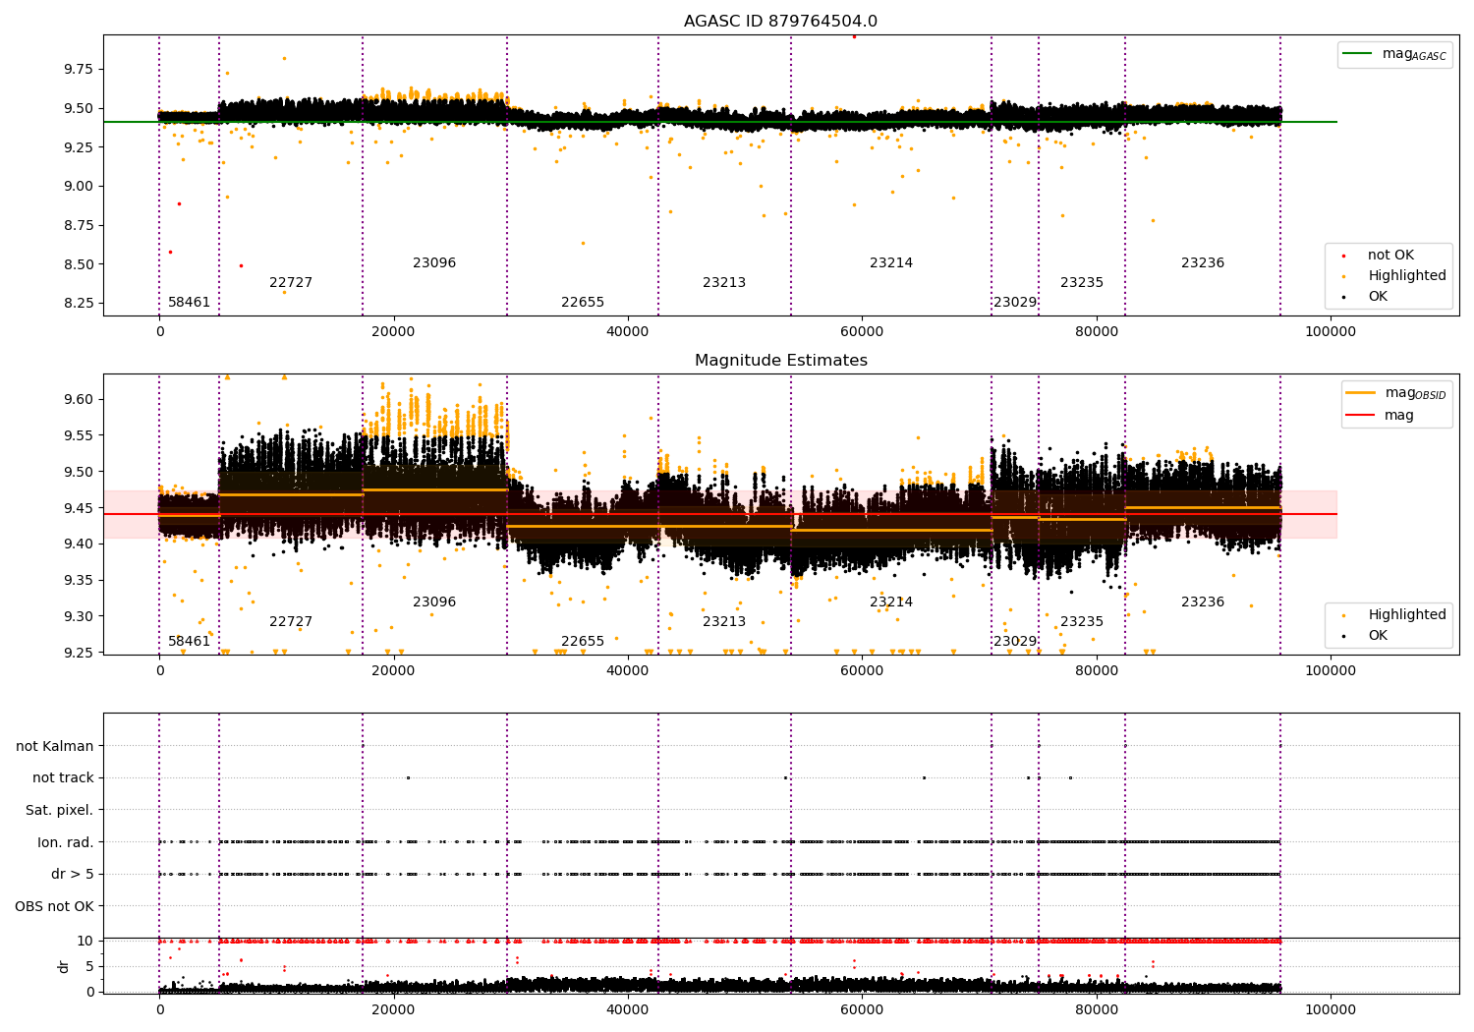Screen dimensions: 1474x1032
Task: Click "Highlighted" in the Magnitude Estimates legend
Action: (1407, 615)
